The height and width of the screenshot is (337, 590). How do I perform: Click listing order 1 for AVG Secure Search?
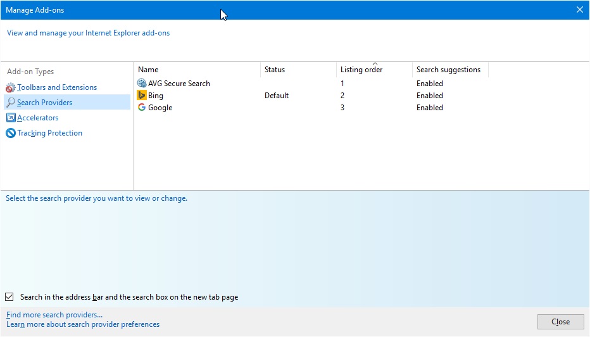(x=342, y=84)
